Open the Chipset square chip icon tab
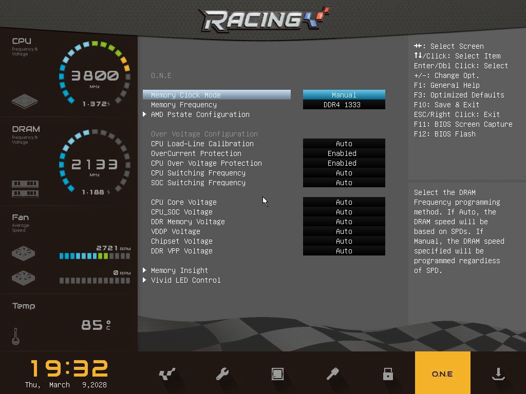Image resolution: width=526 pixels, height=394 pixels. [277, 374]
